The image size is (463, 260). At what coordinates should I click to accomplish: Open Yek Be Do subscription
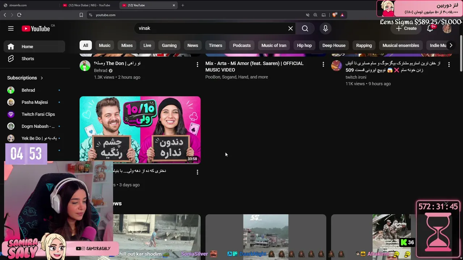pos(34,138)
